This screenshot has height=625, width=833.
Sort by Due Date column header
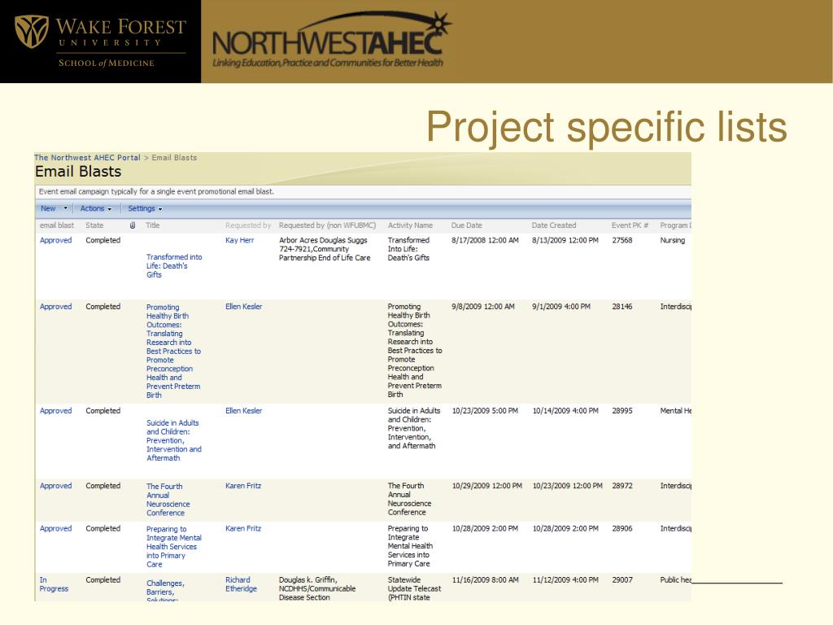[x=466, y=225]
